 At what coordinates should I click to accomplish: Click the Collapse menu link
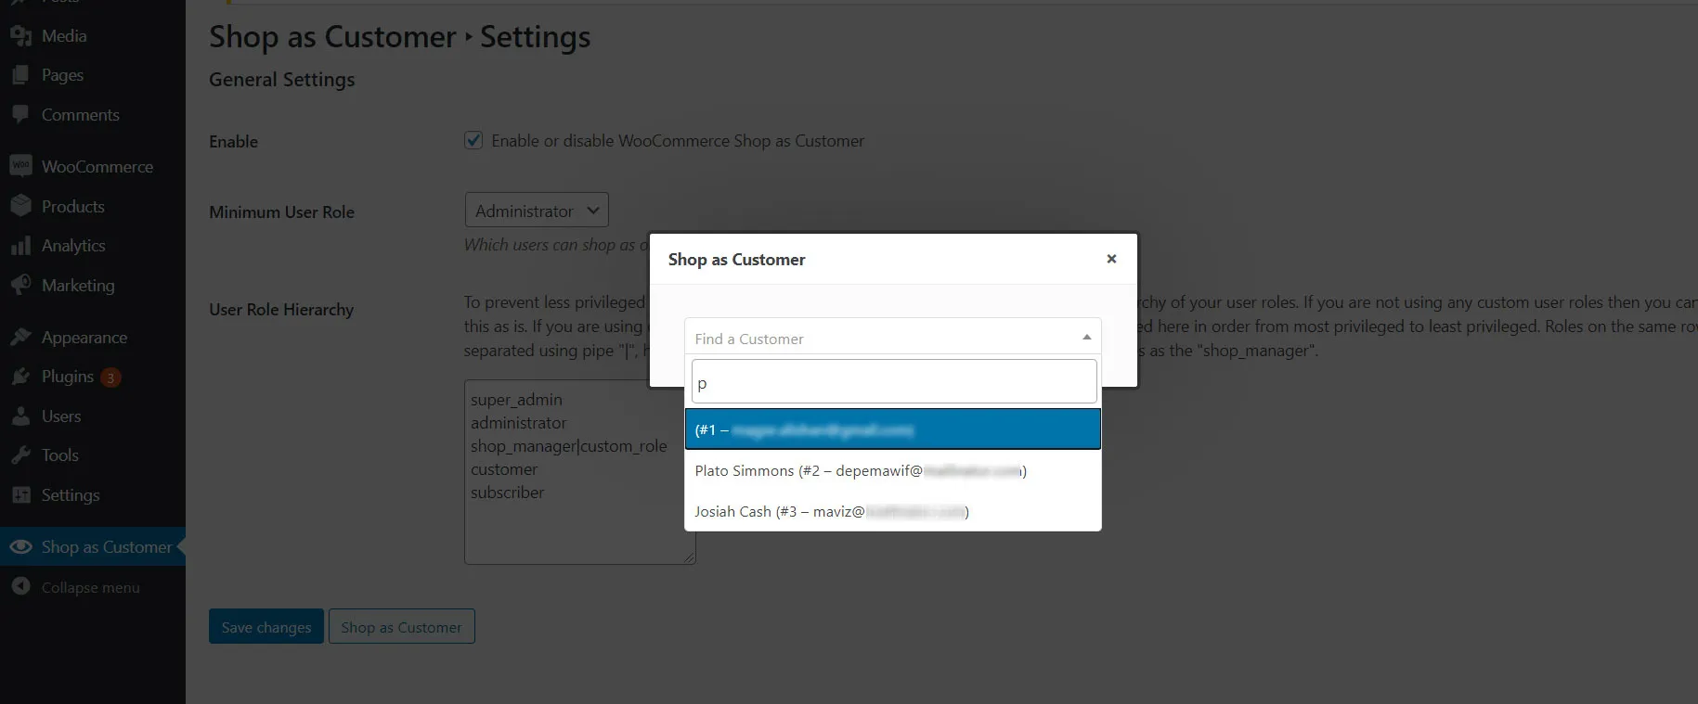[93, 586]
